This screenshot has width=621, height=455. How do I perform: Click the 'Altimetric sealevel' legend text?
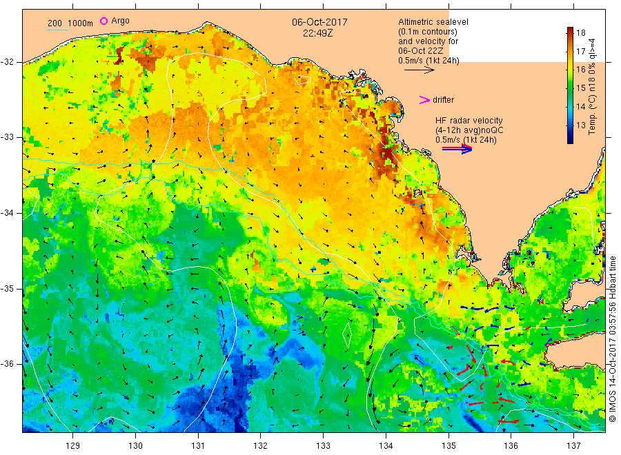tap(433, 22)
